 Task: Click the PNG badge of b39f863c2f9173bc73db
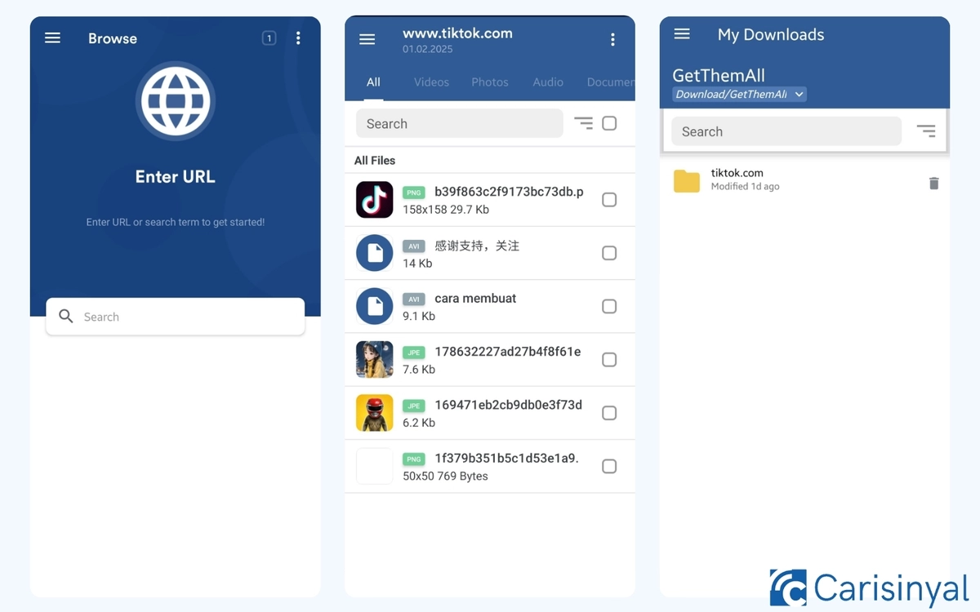pos(415,193)
